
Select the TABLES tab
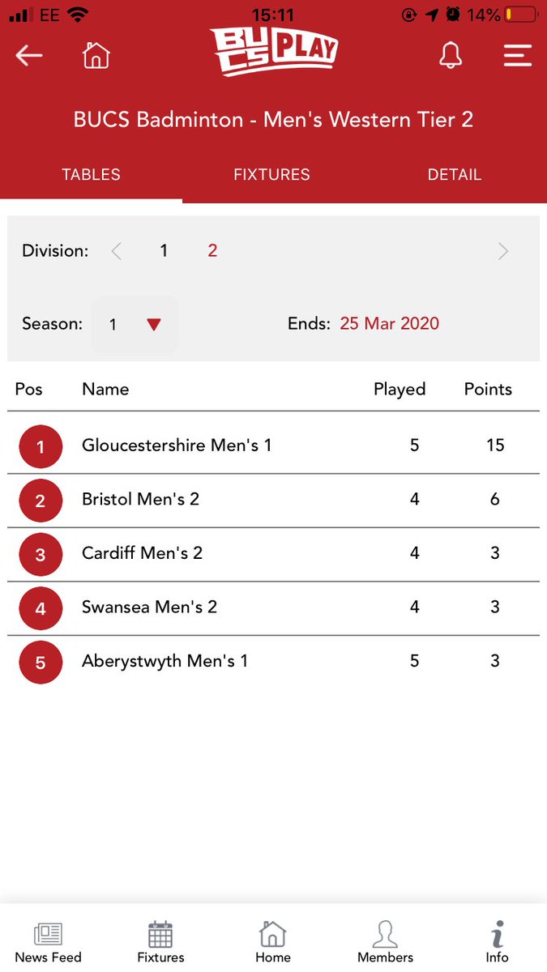(x=91, y=174)
